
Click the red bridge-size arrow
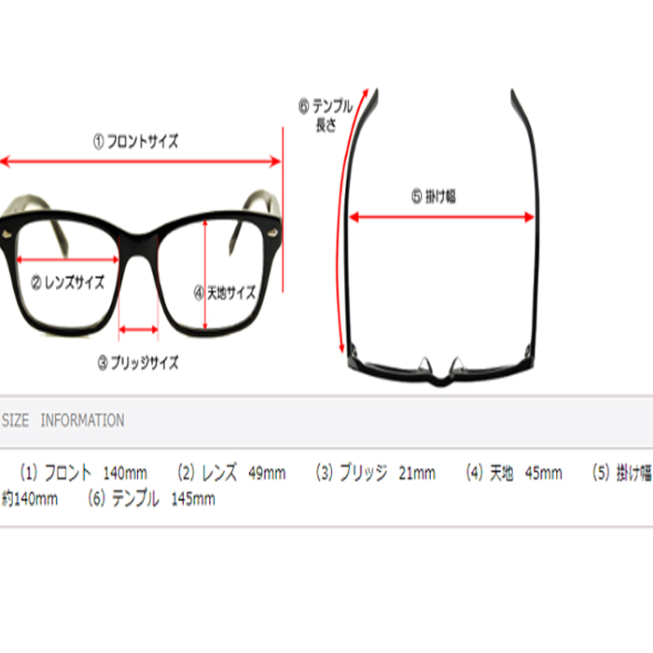pyautogui.click(x=138, y=330)
